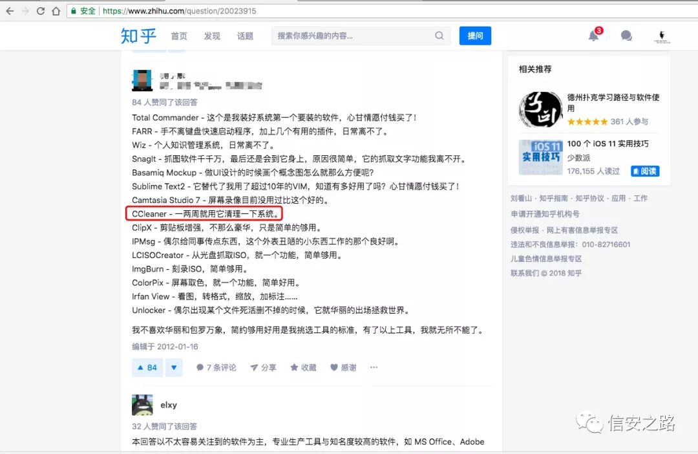Open 网上有害信息举报专区 link
This screenshot has width=698, height=454.
click(x=582, y=230)
